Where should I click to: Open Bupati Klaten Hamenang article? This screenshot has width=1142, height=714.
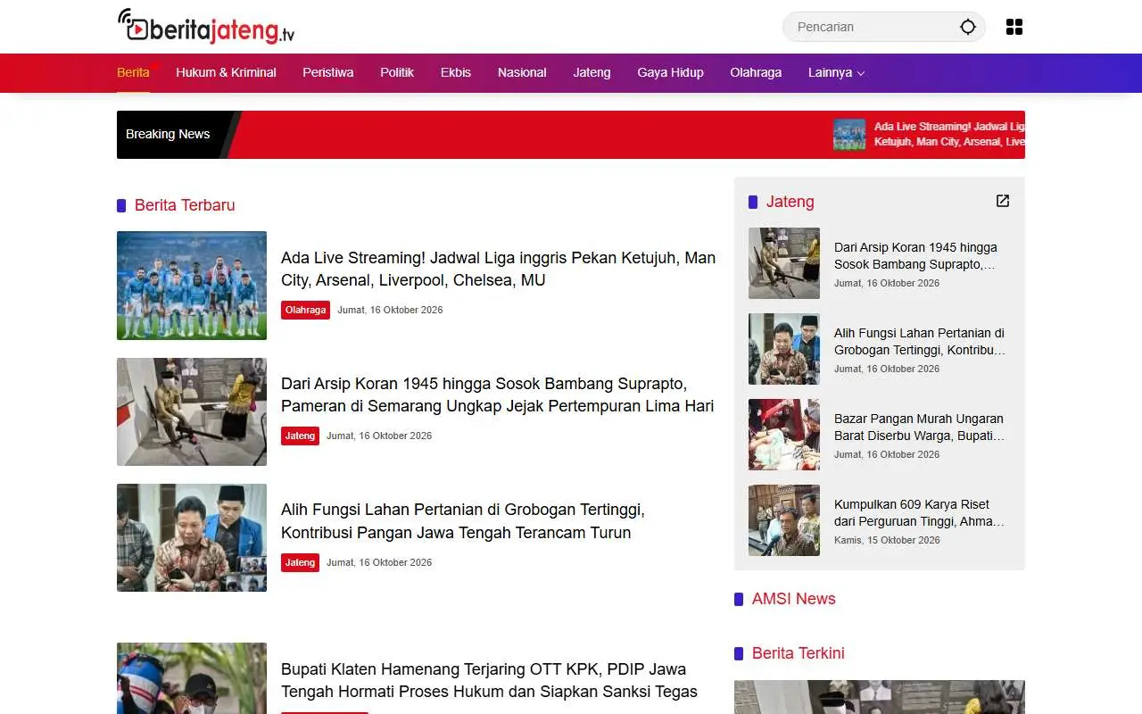point(489,680)
